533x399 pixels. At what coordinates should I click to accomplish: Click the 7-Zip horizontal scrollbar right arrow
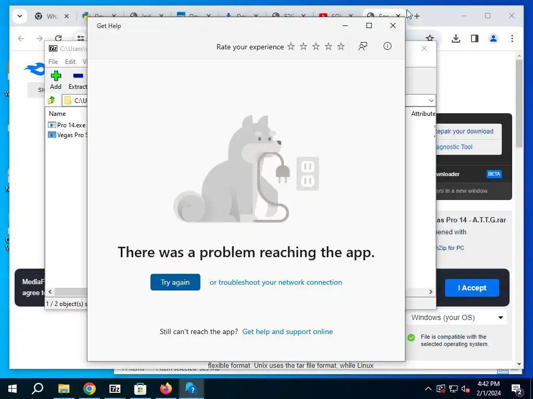coord(430,291)
